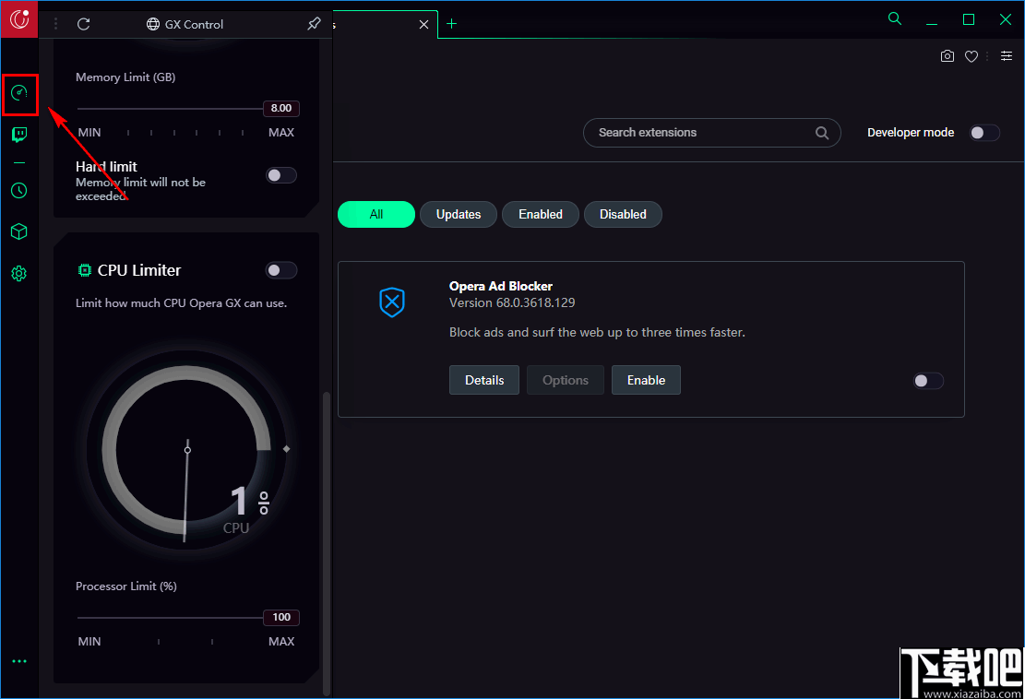Open the panel options vertical dots
The image size is (1025, 699).
56,24
